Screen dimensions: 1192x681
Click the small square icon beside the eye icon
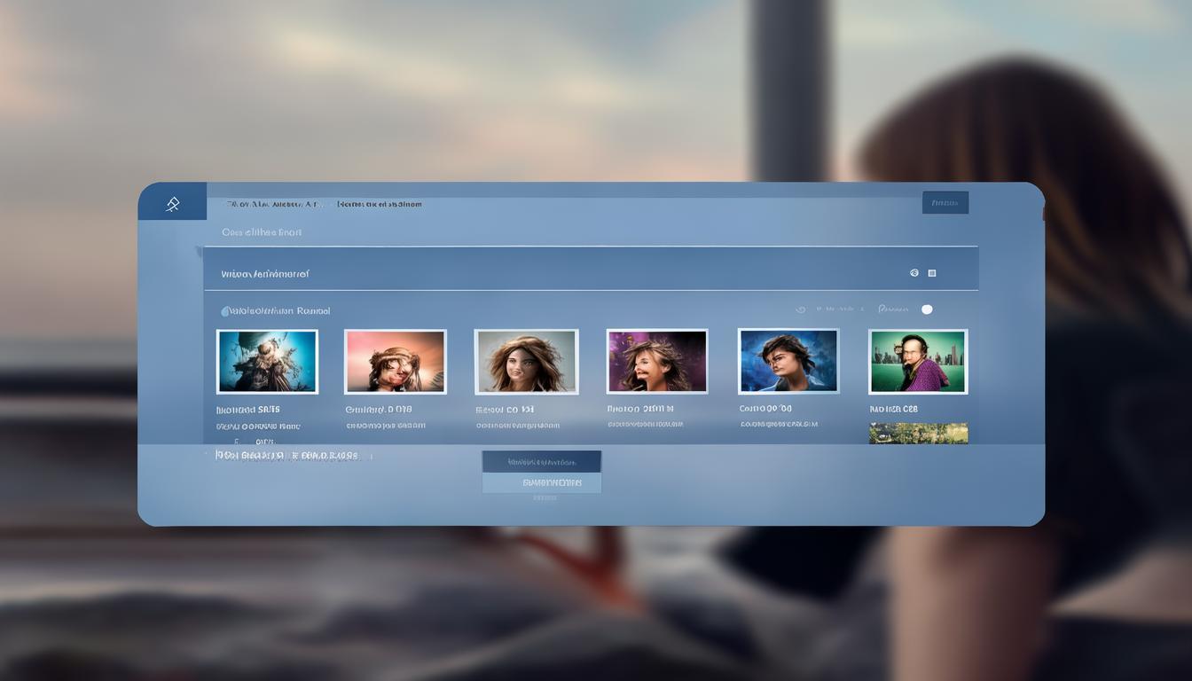pyautogui.click(x=932, y=273)
